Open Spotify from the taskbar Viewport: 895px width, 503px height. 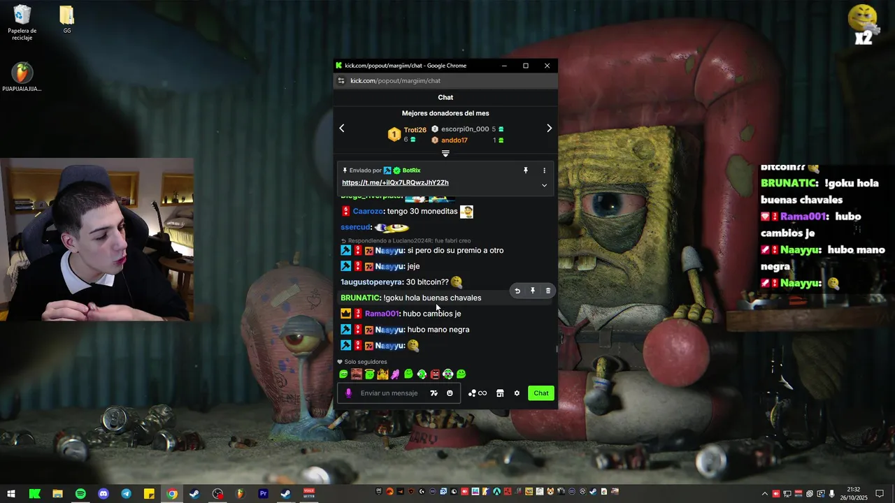(x=80, y=494)
